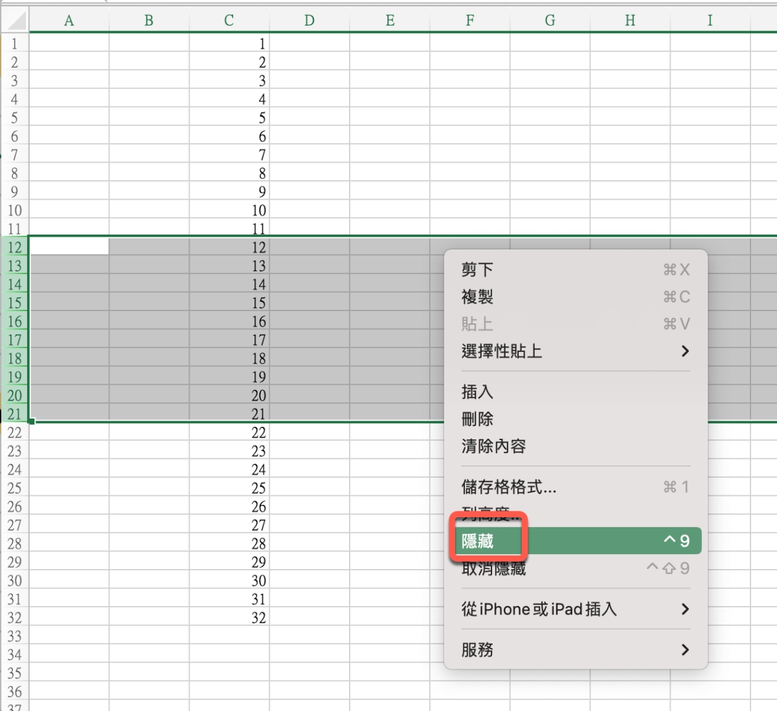
Task: Select row 12 header
Action: tap(15, 248)
